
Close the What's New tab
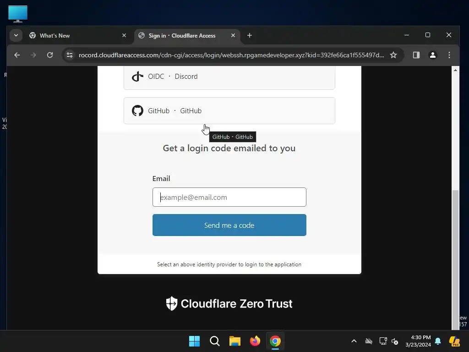click(x=124, y=36)
